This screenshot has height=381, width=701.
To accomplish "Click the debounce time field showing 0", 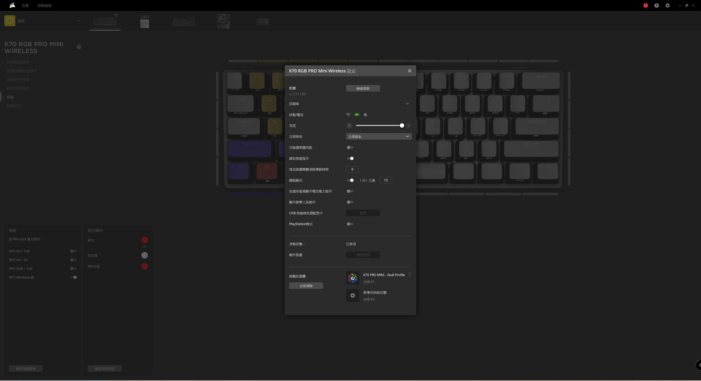I will tap(352, 169).
